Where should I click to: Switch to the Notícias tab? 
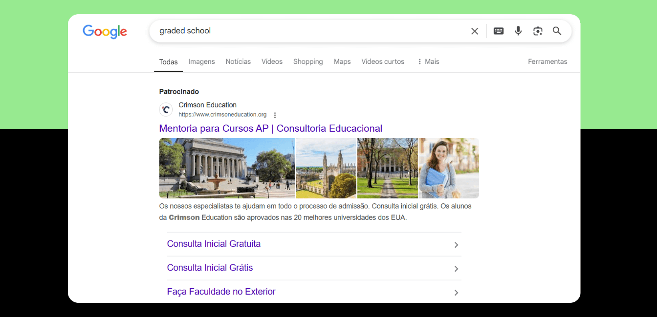[x=238, y=62]
